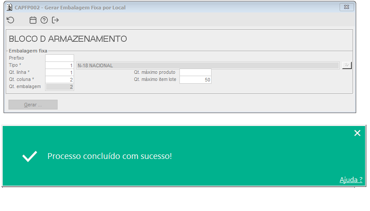Select the Qt. embalagem read-only field
The width and height of the screenshot is (370, 211).
59,87
